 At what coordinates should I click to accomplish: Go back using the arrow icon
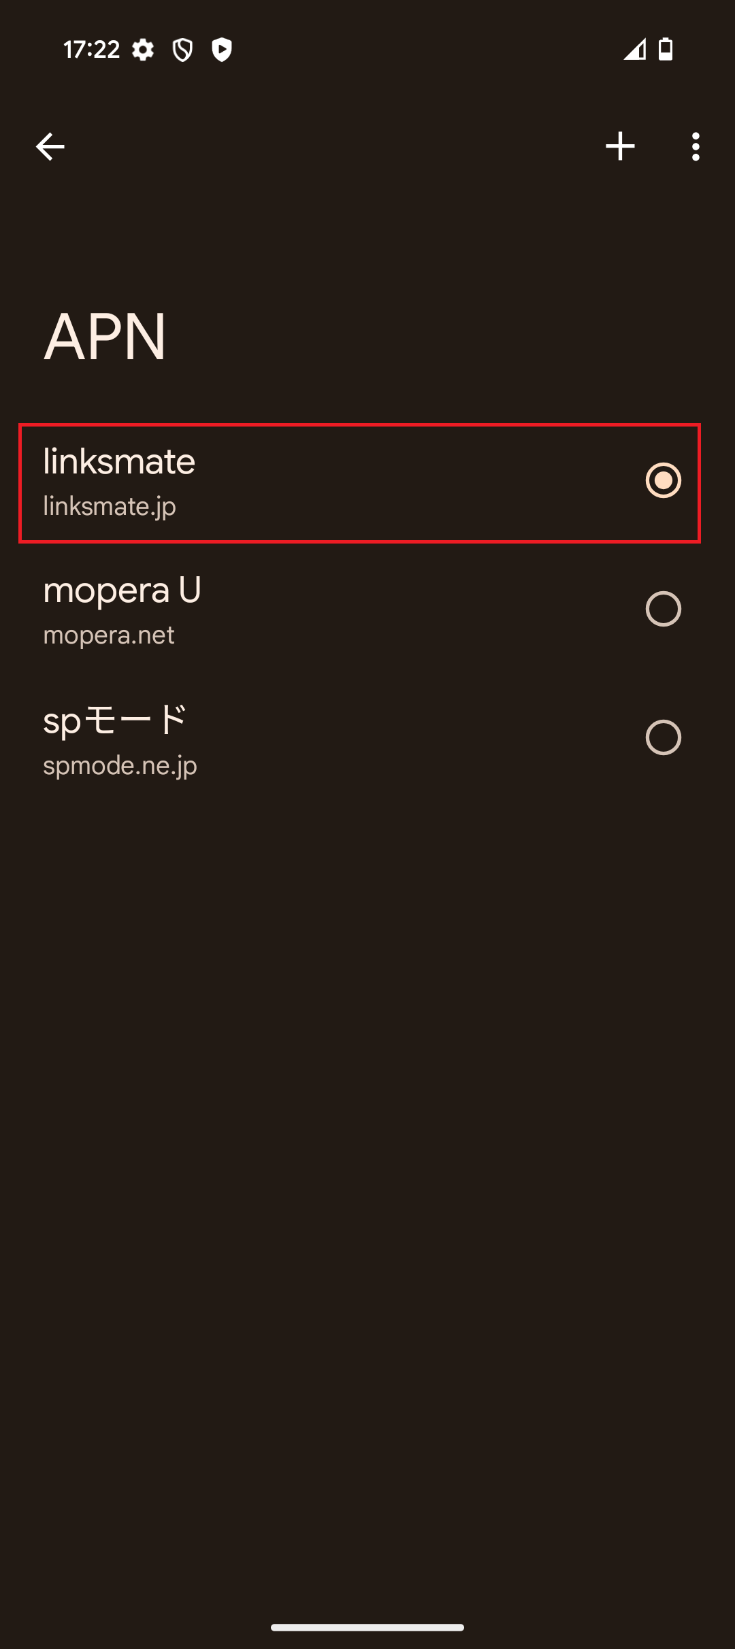50,146
